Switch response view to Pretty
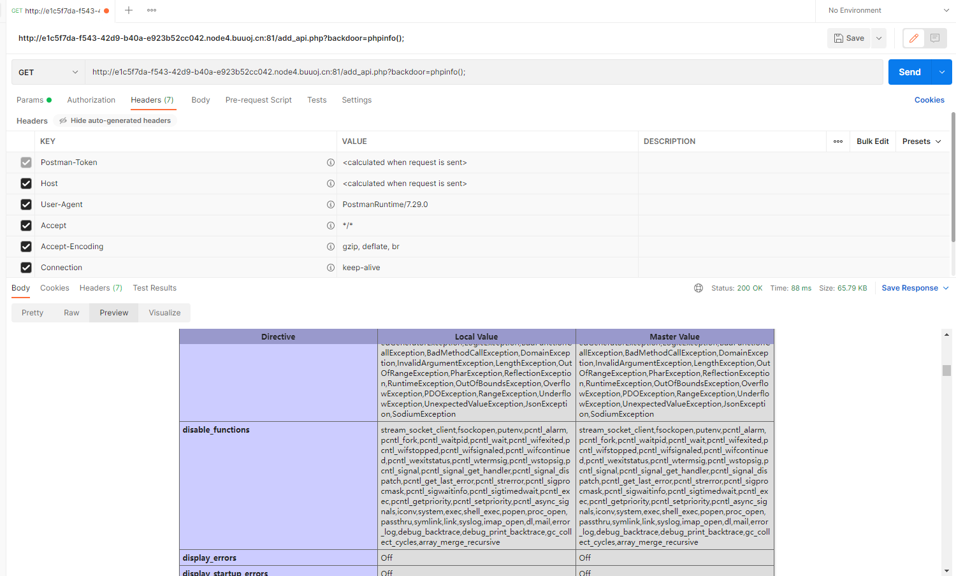This screenshot has width=956, height=576. tap(33, 313)
